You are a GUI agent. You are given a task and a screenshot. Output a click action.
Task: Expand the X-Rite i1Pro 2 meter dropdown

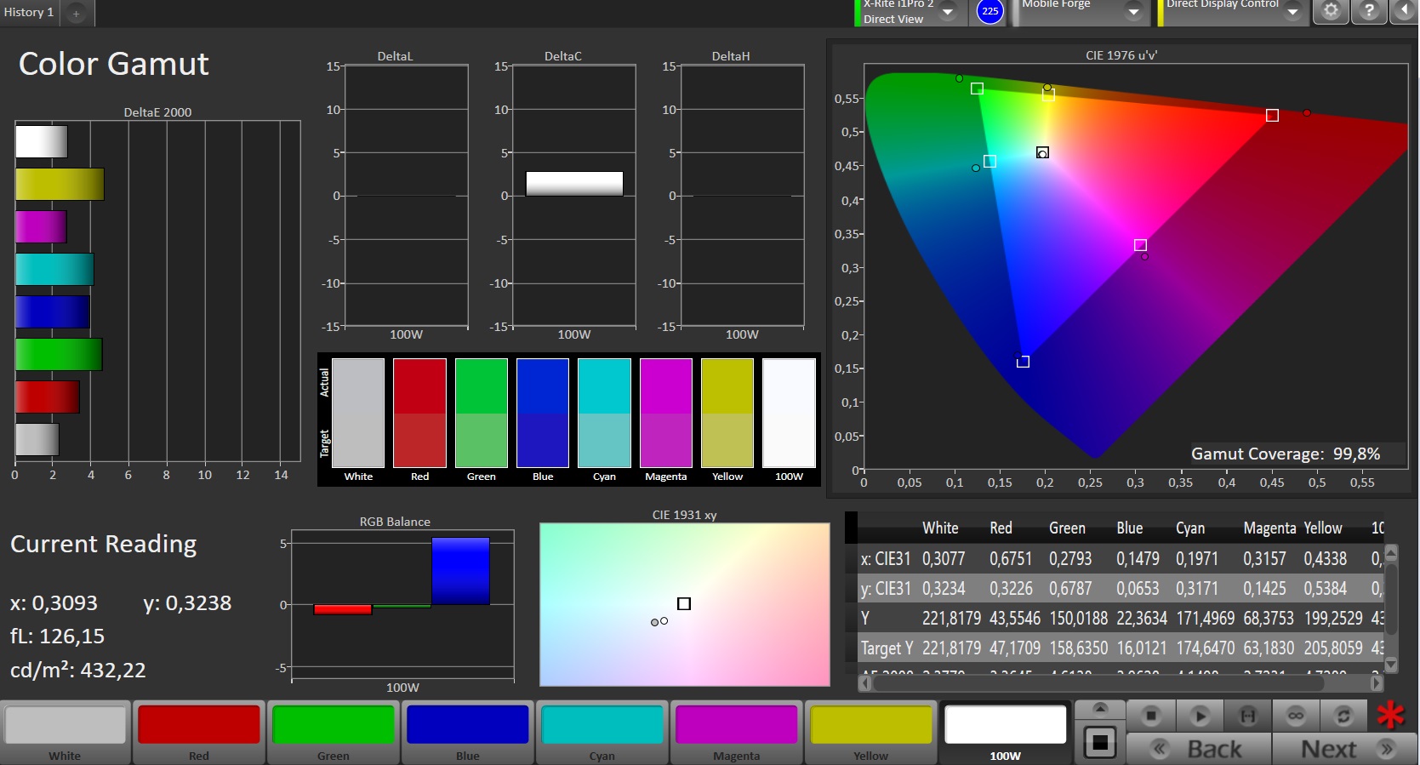tap(948, 12)
